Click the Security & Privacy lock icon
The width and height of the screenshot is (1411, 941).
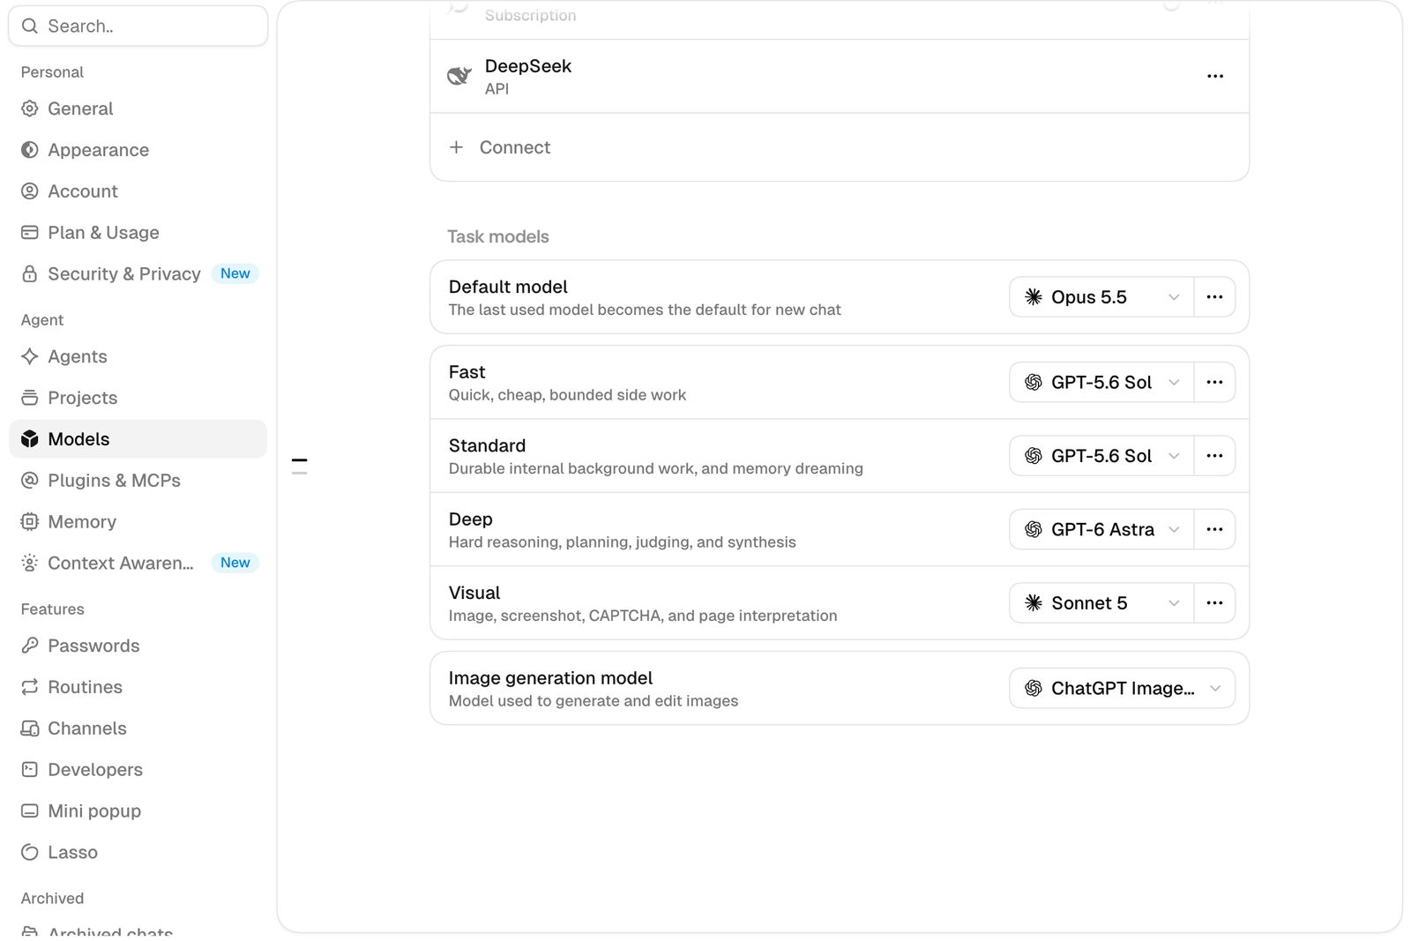(x=30, y=273)
